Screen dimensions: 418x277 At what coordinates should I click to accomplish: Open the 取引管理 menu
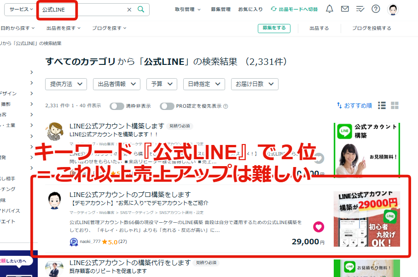pos(188,9)
